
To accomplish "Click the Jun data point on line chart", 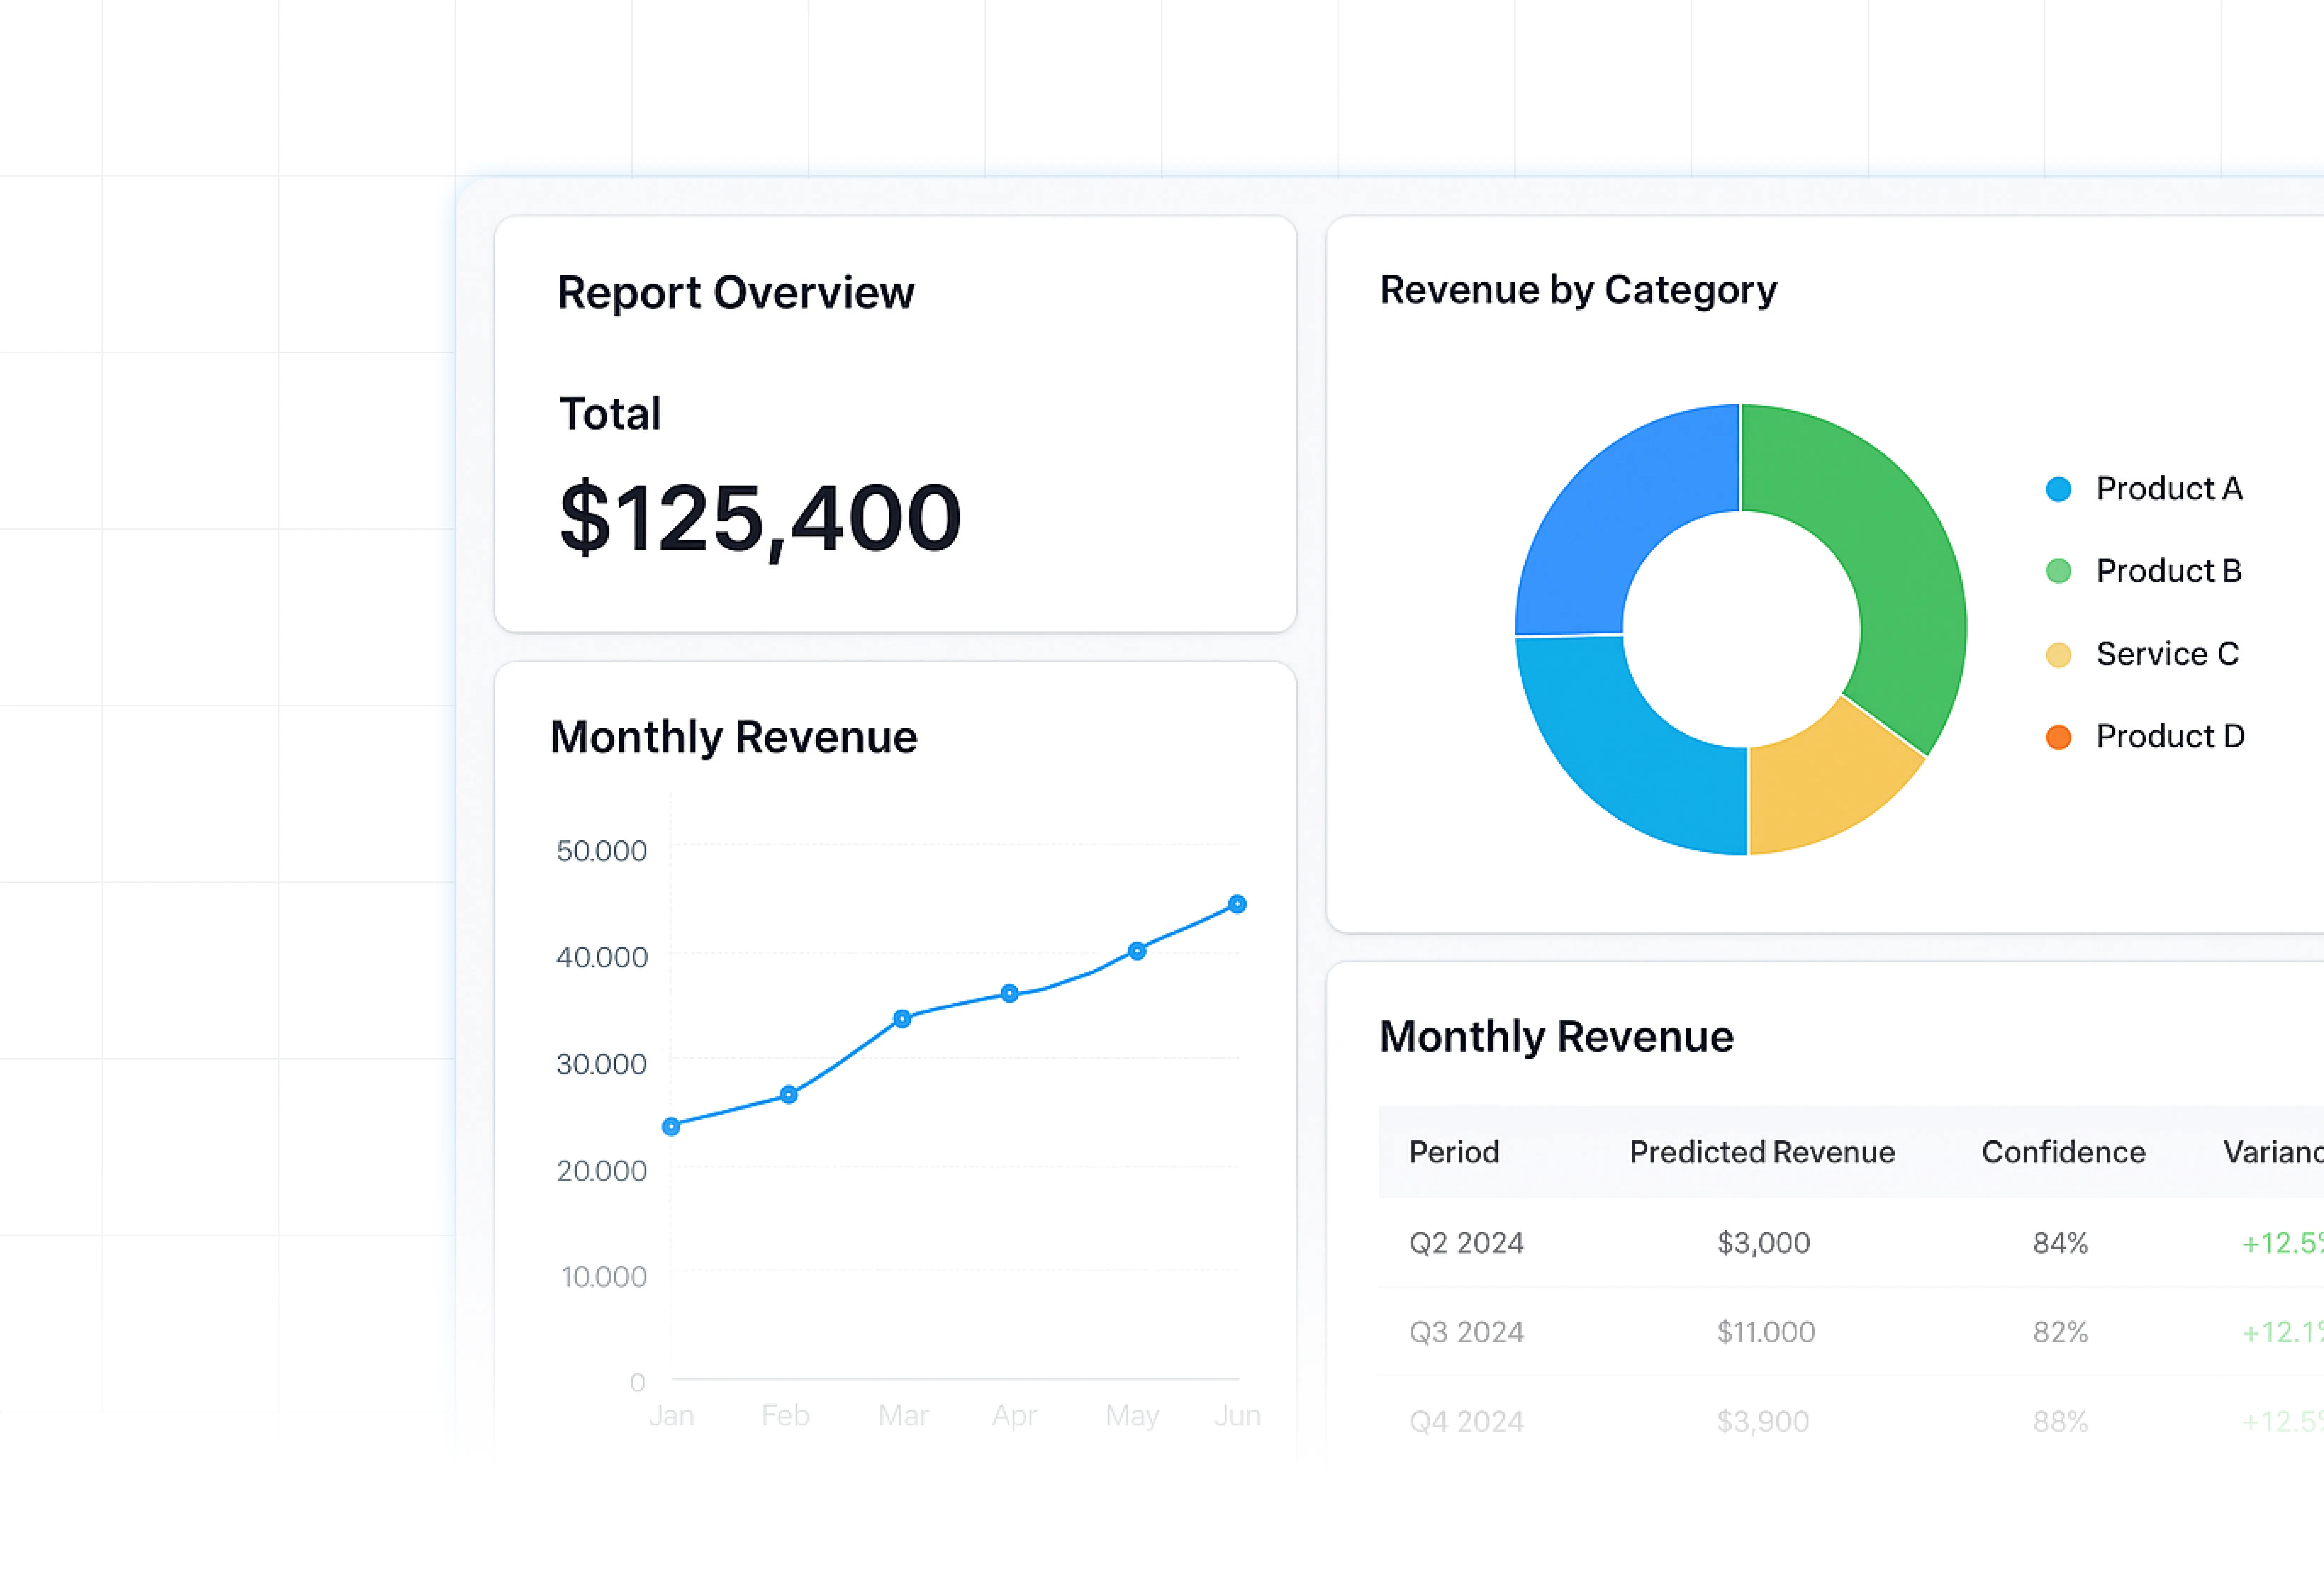I will (1237, 904).
